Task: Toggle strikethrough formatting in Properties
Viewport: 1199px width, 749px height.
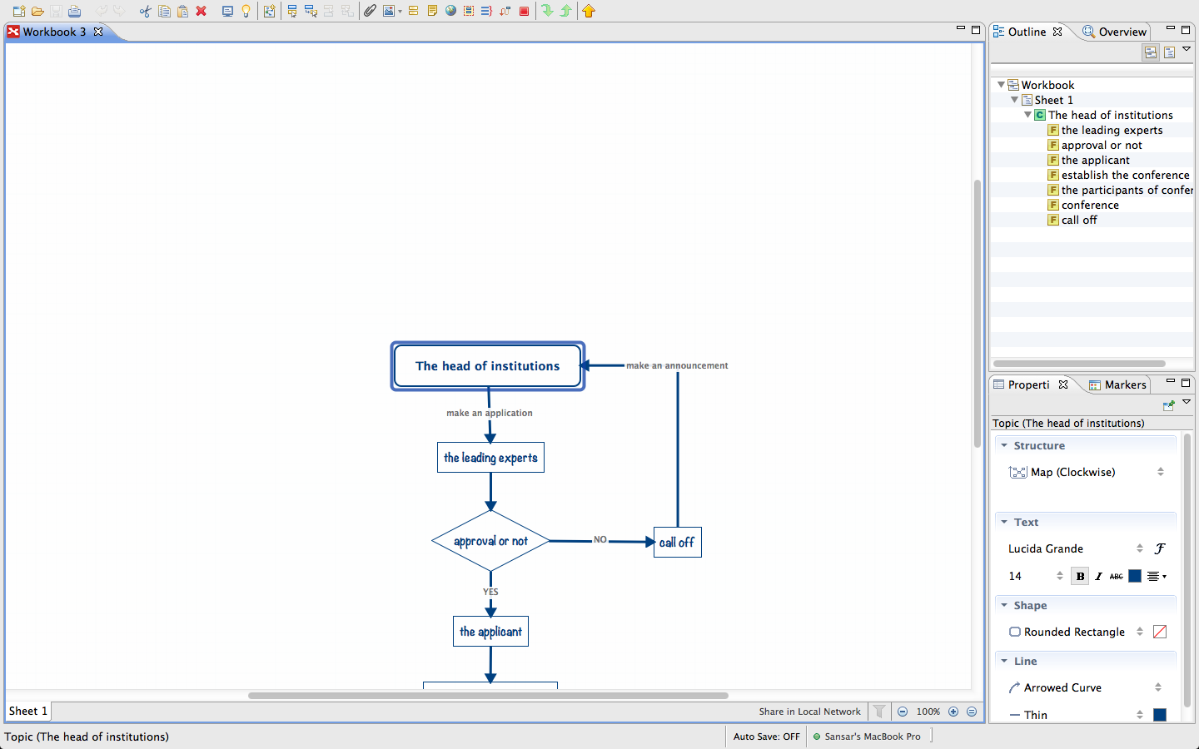Action: pos(1117,576)
